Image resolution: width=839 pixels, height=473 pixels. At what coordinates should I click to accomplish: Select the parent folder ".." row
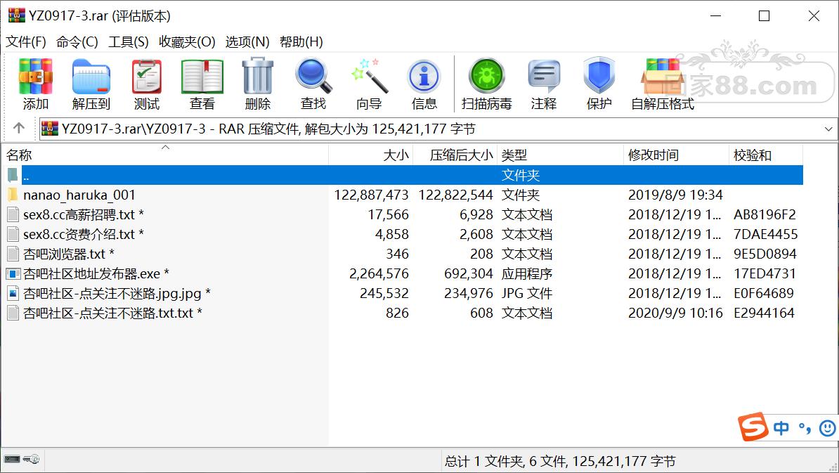tap(404, 175)
